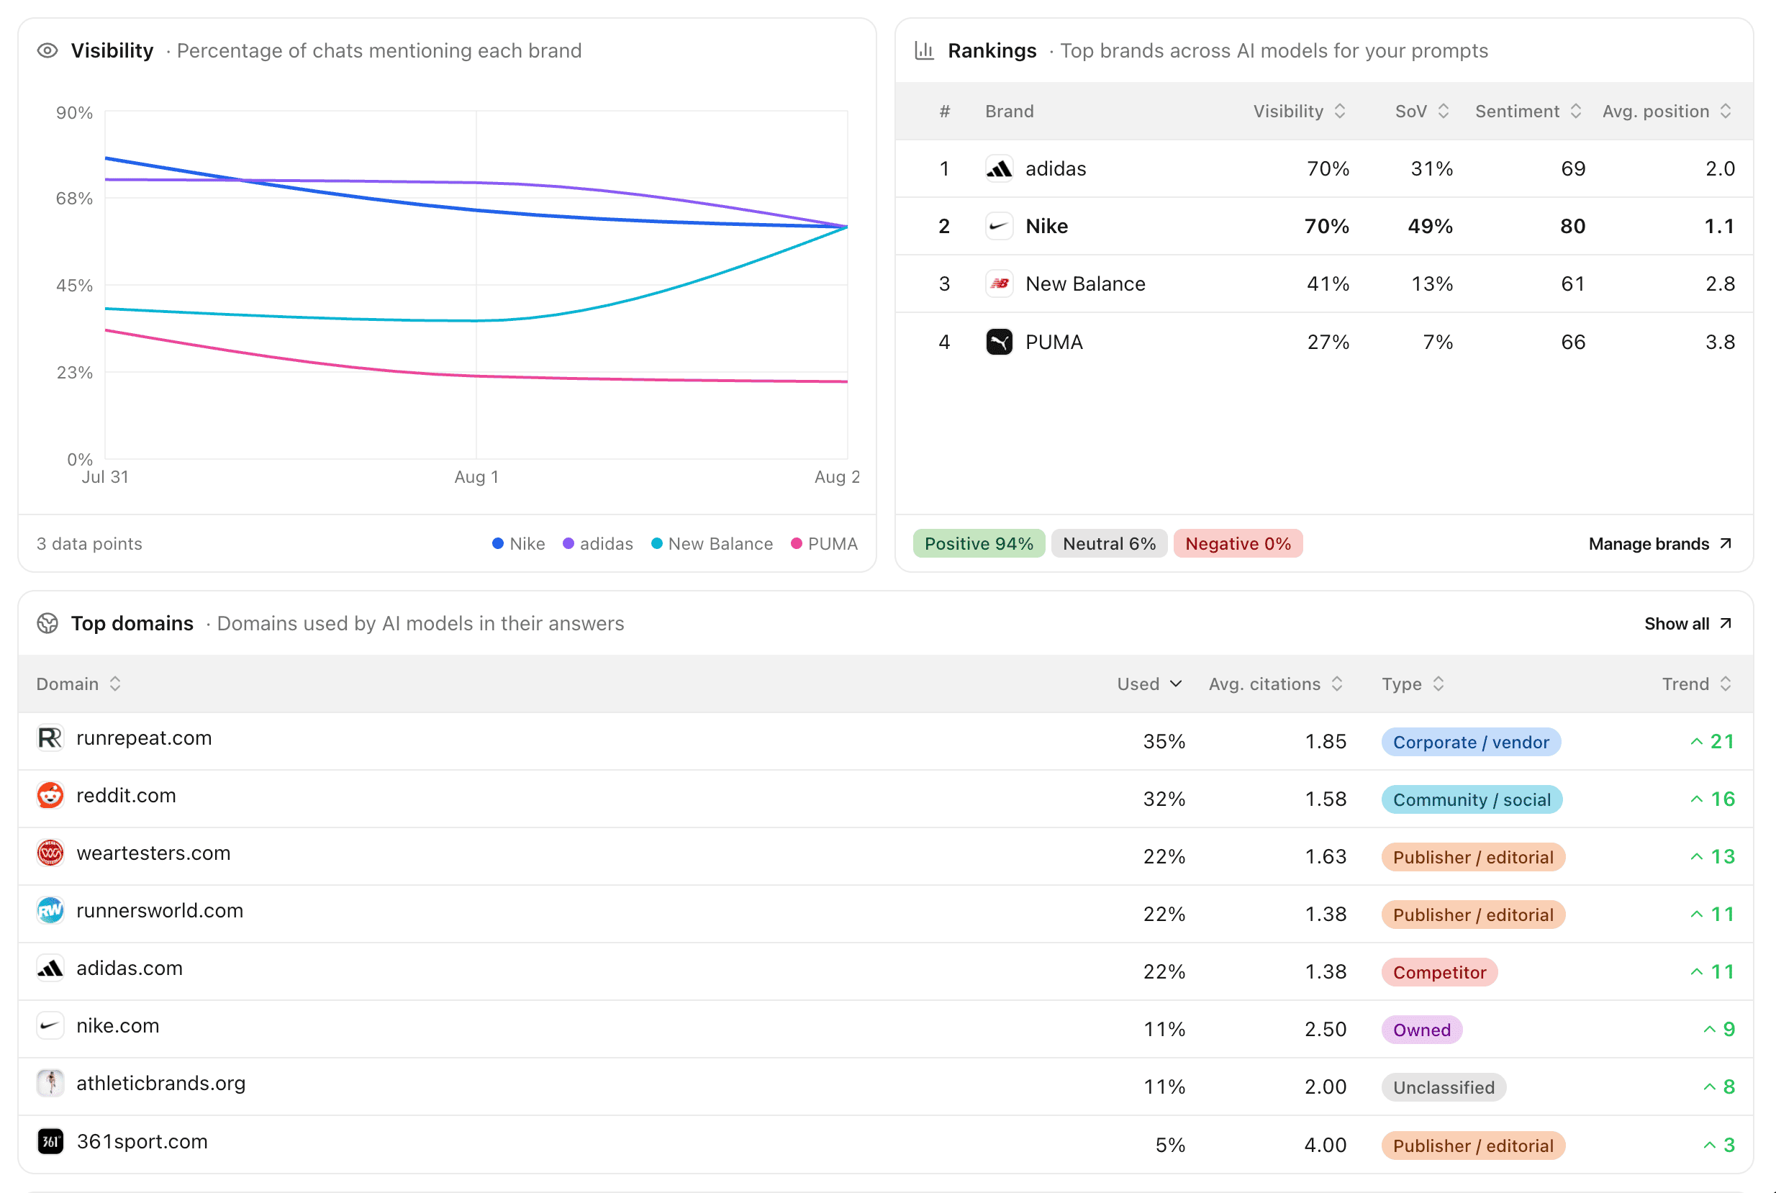
Task: Click the Visibility eye icon
Action: point(47,51)
